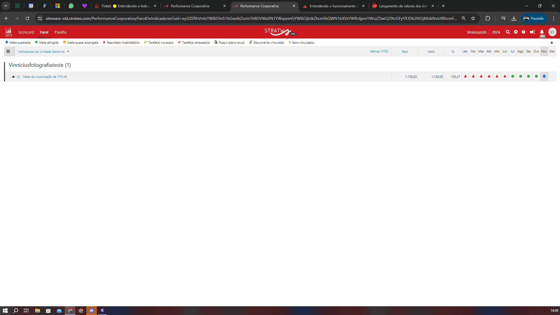Bookmark this page with the star icon
The width and height of the screenshot is (560, 315).
(473, 18)
